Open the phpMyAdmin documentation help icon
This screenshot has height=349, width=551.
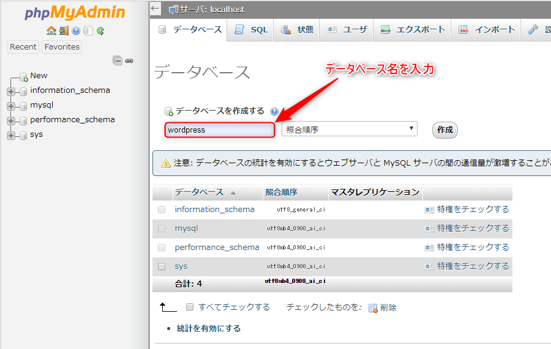coord(76,31)
